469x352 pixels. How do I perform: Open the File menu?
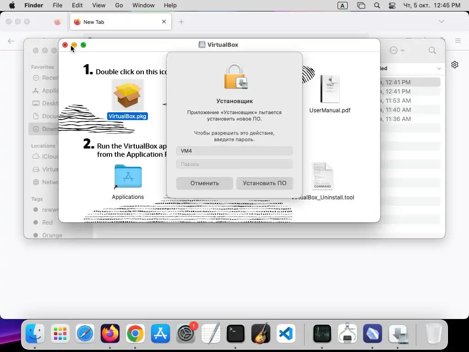pos(57,5)
